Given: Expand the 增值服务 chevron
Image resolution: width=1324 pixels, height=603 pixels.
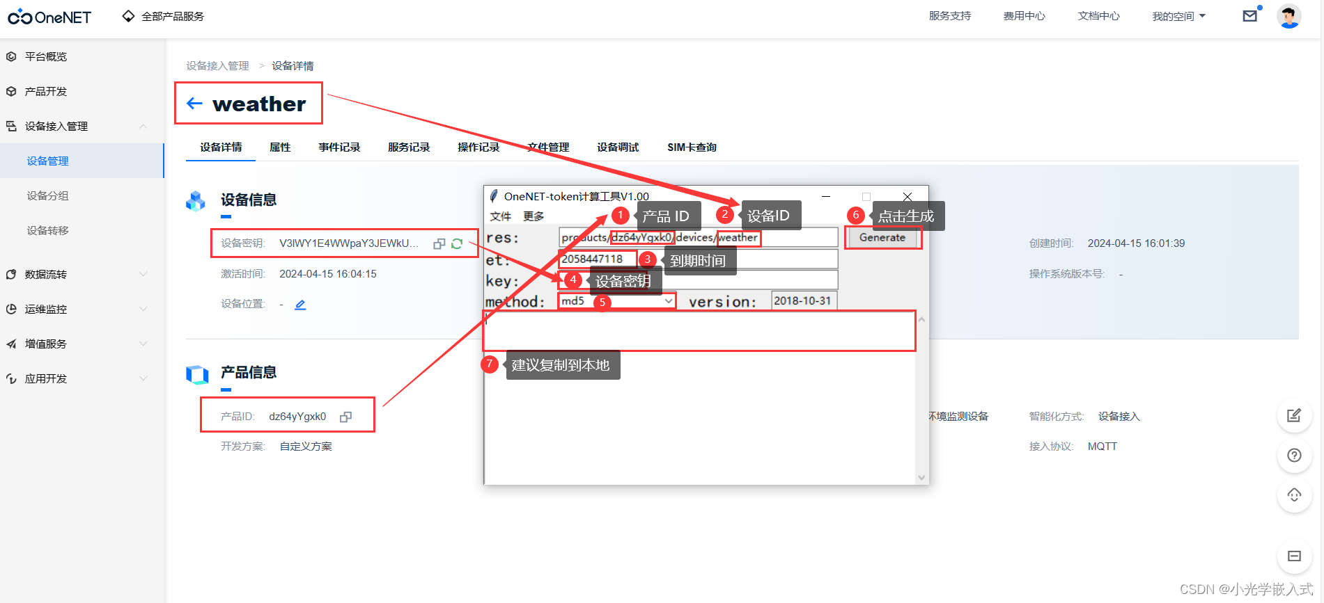Looking at the screenshot, I should pos(143,344).
